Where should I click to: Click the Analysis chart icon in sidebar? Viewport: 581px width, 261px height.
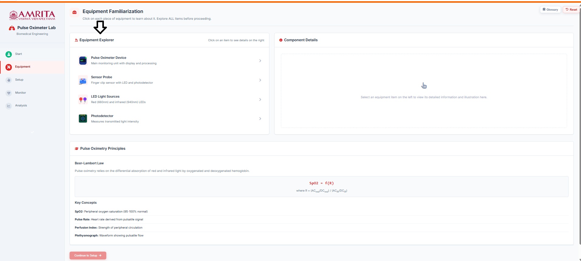pyautogui.click(x=9, y=106)
